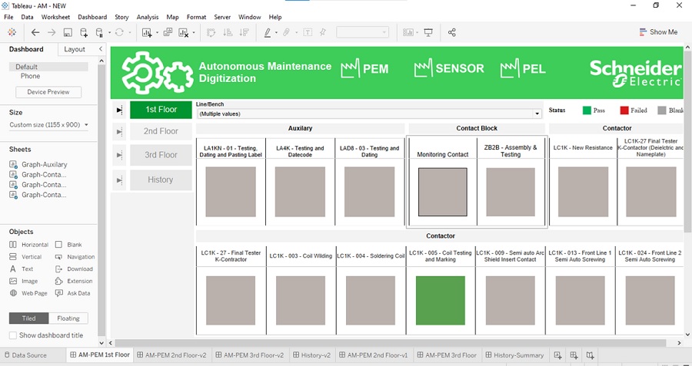Viewport: 692px width, 366px height.
Task: Select the Phone device layout
Action: [30, 76]
